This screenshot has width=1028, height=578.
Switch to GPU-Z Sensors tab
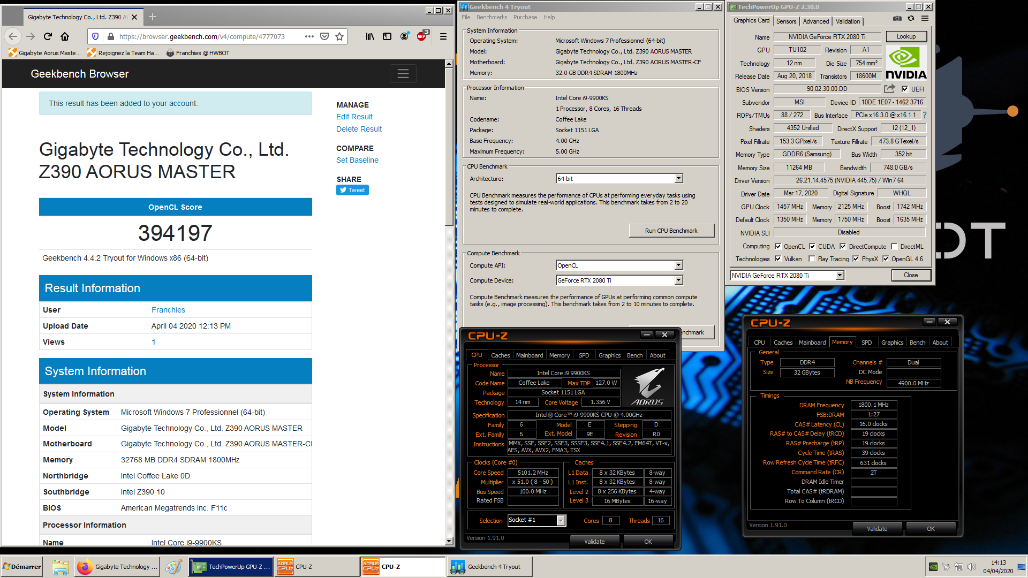pyautogui.click(x=786, y=21)
